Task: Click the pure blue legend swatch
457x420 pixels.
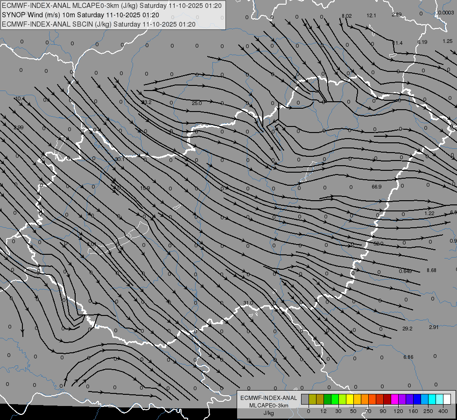Action: coord(417,399)
